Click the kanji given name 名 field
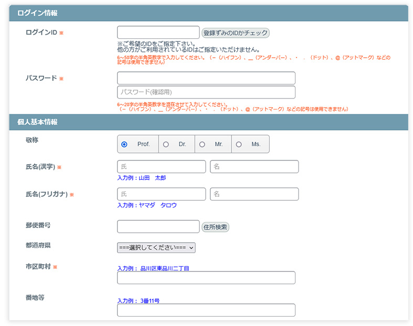The image size is (413, 326). point(254,167)
